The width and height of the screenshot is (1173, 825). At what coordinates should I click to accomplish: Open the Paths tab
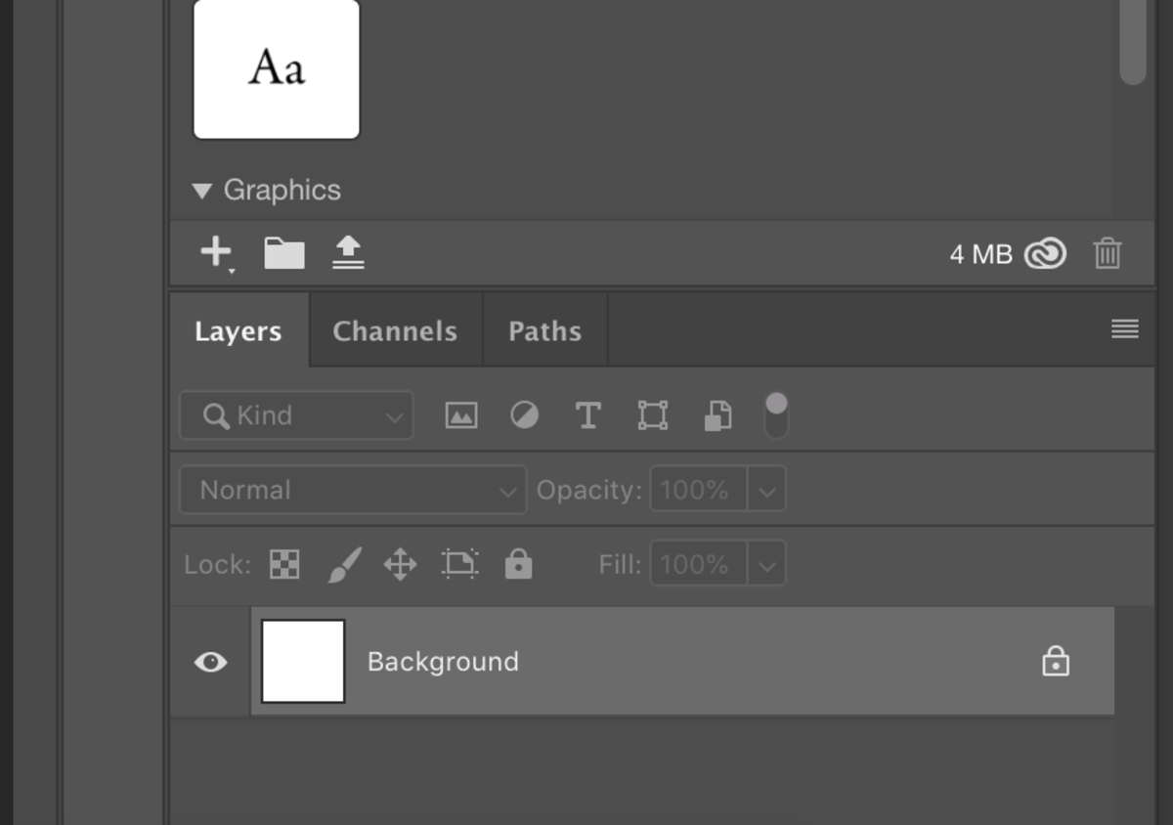[x=543, y=330]
